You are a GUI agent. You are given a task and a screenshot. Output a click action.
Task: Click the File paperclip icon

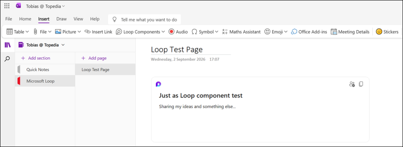36,32
